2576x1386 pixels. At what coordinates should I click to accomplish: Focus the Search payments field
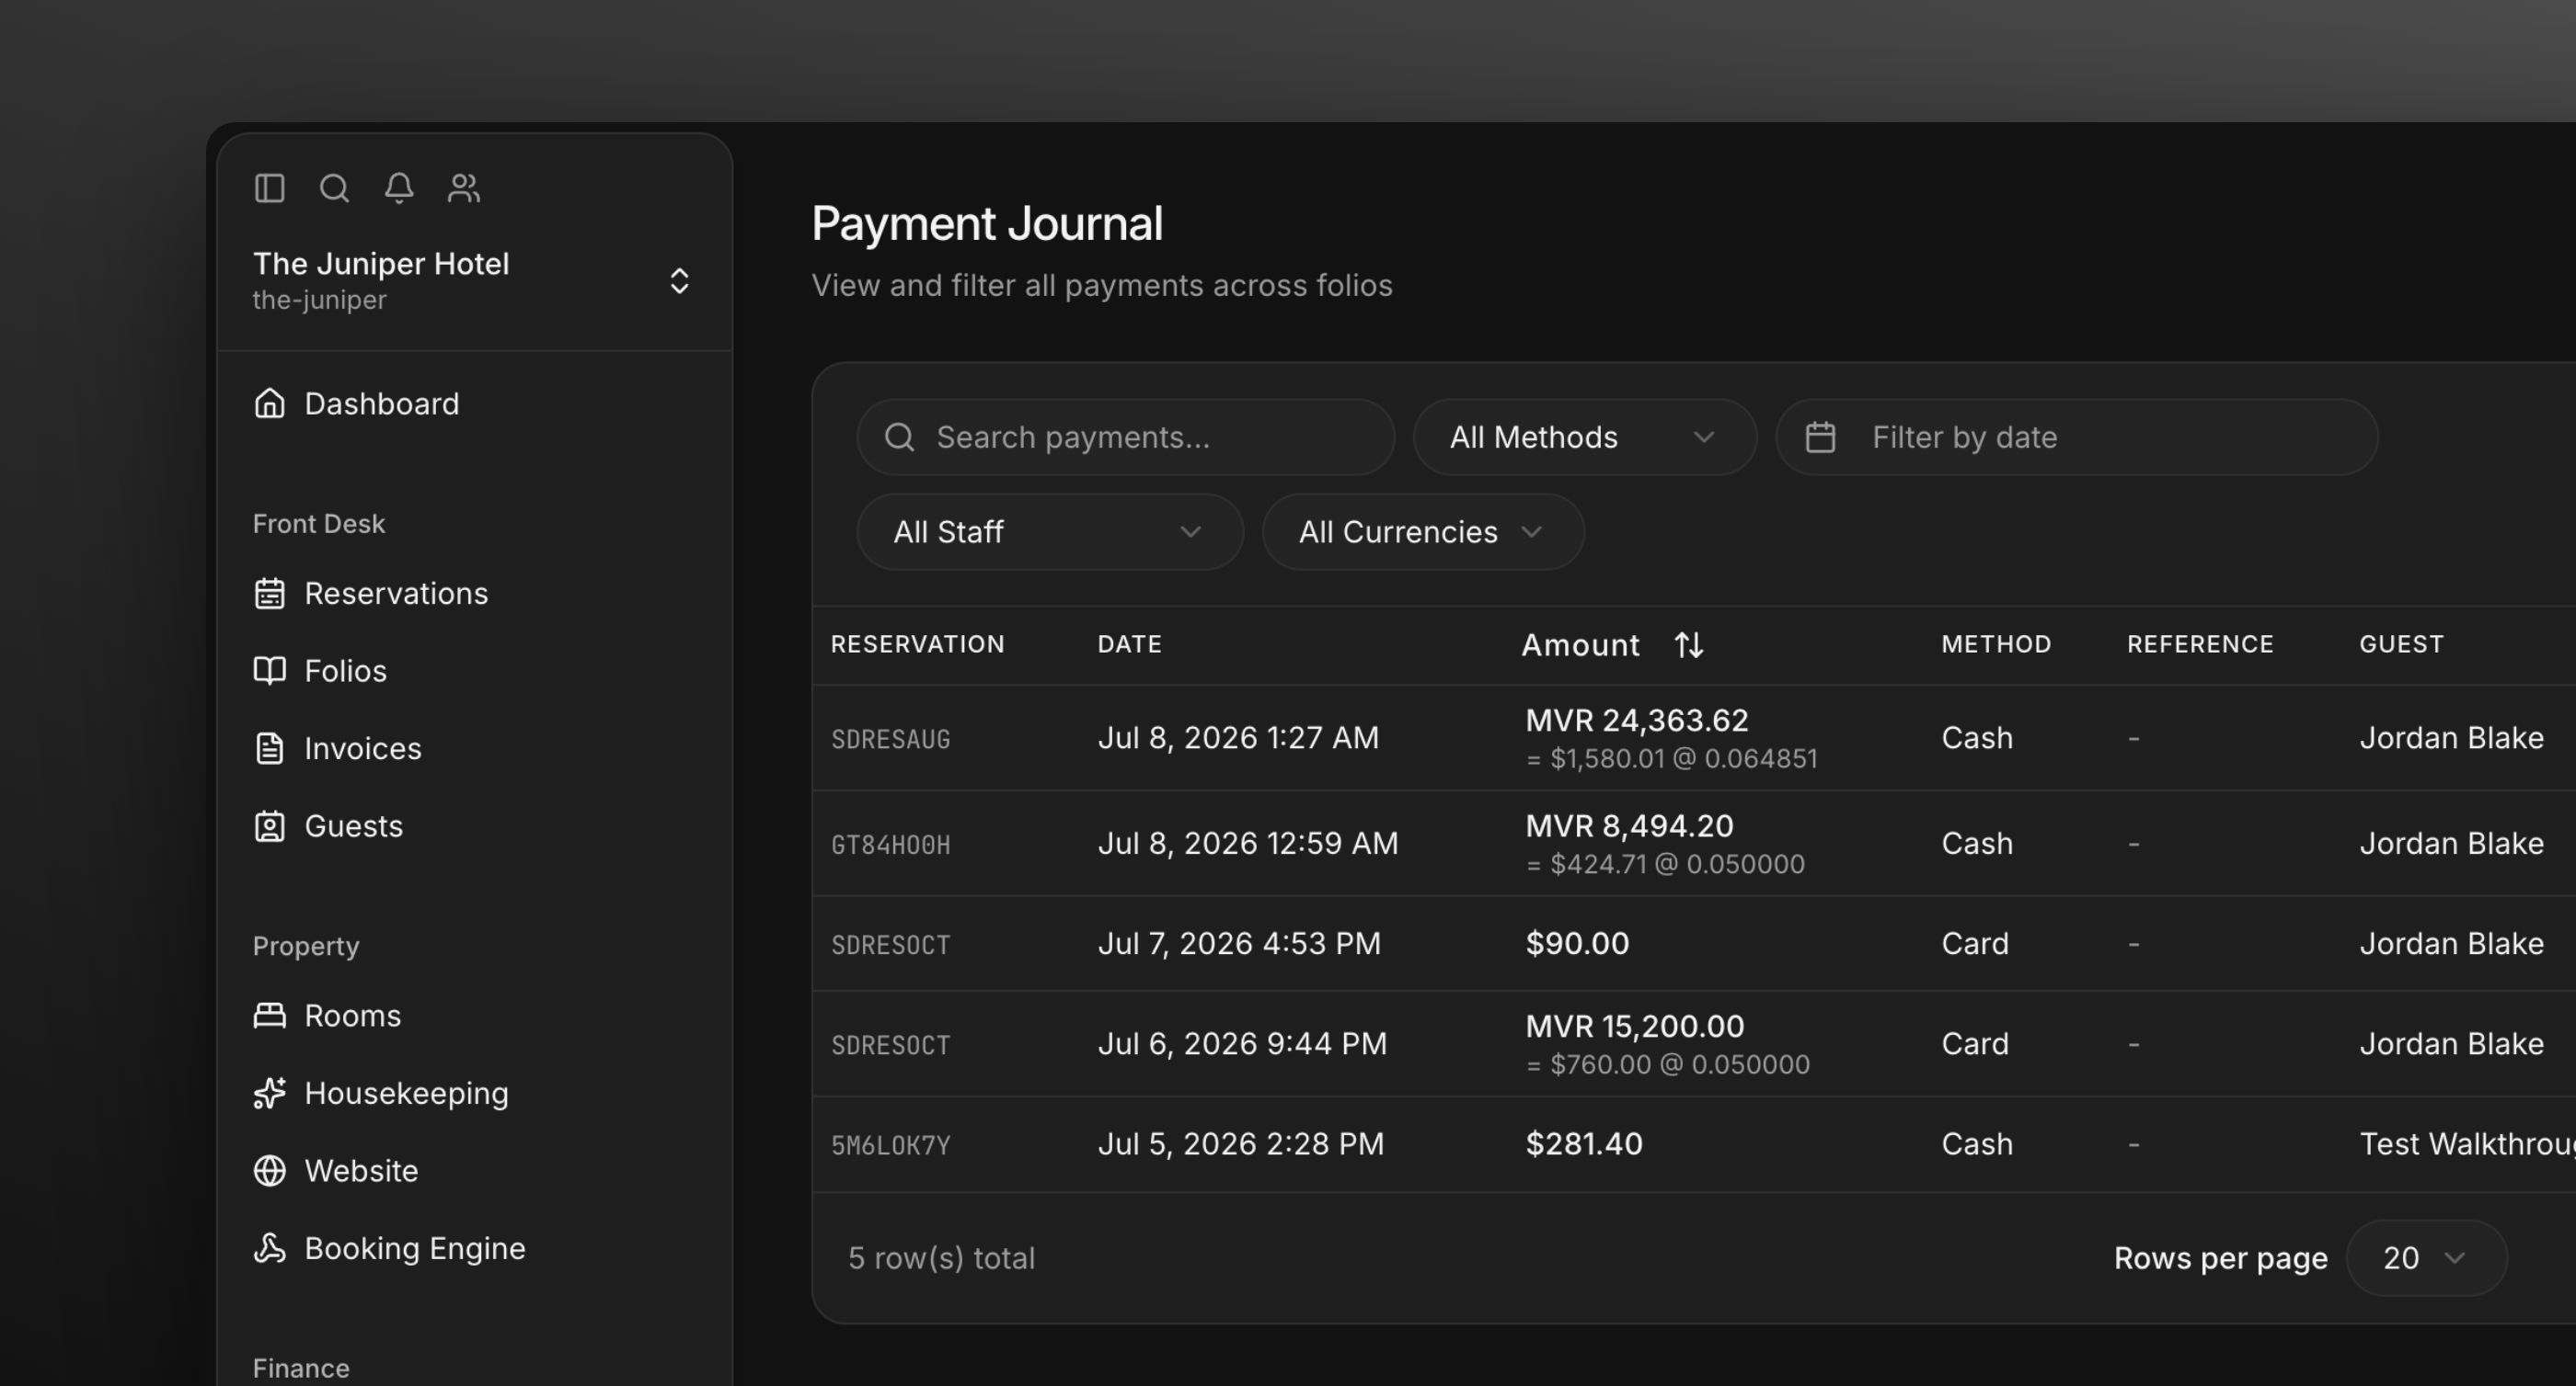(x=1125, y=437)
